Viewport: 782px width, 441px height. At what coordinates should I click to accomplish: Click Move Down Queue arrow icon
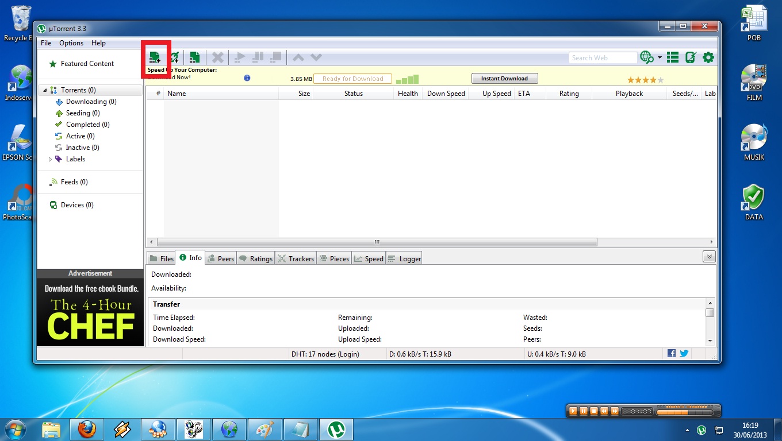tap(316, 57)
